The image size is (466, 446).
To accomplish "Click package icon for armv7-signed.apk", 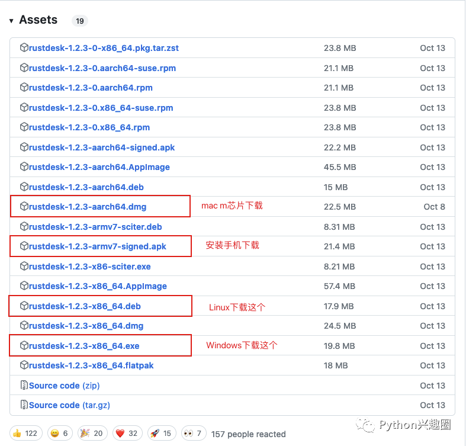I will (24, 246).
